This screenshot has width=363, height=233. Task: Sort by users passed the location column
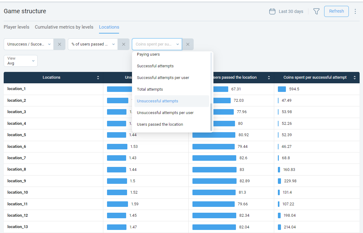coord(269,78)
